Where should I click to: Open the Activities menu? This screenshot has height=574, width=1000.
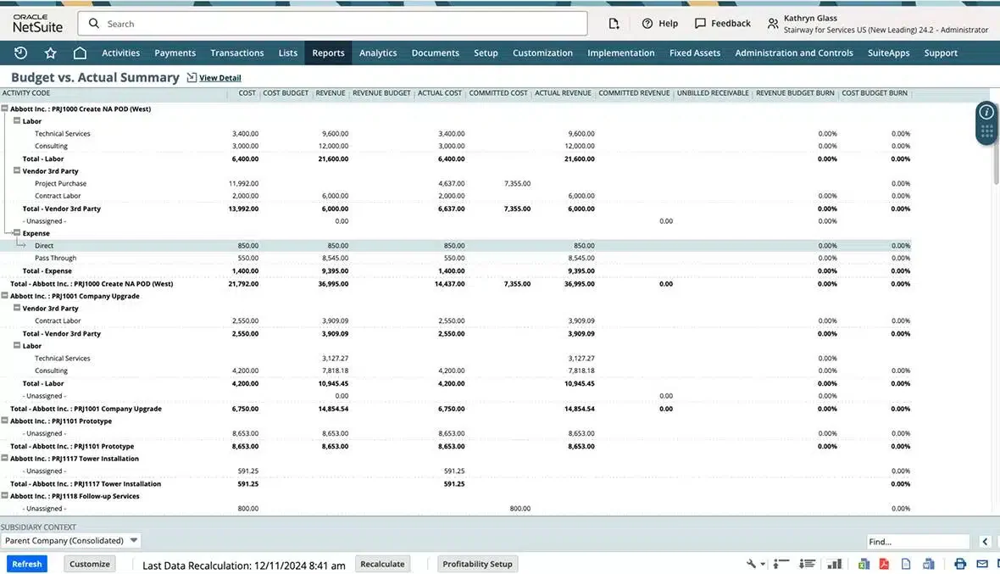click(x=120, y=53)
